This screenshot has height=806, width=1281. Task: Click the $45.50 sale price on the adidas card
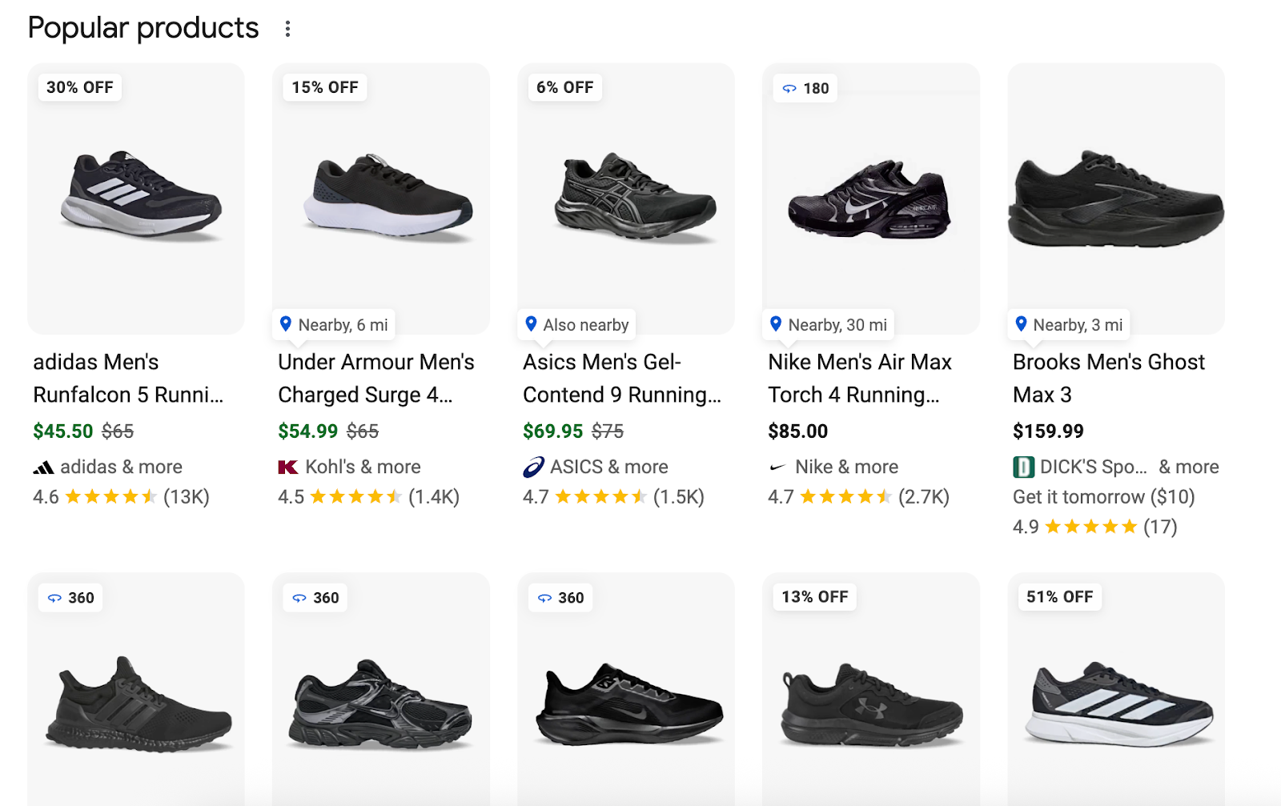click(62, 431)
